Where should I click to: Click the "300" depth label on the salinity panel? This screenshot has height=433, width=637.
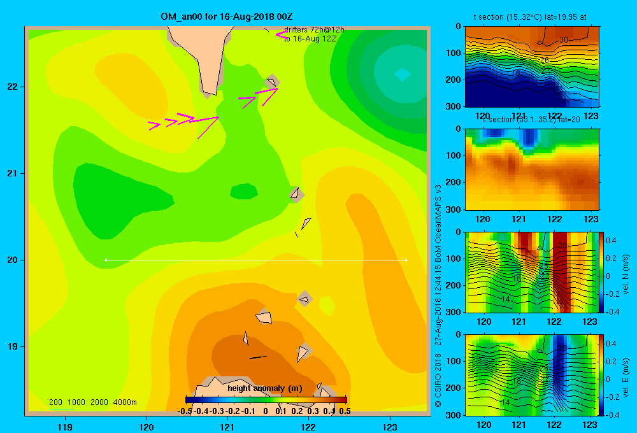coord(454,209)
